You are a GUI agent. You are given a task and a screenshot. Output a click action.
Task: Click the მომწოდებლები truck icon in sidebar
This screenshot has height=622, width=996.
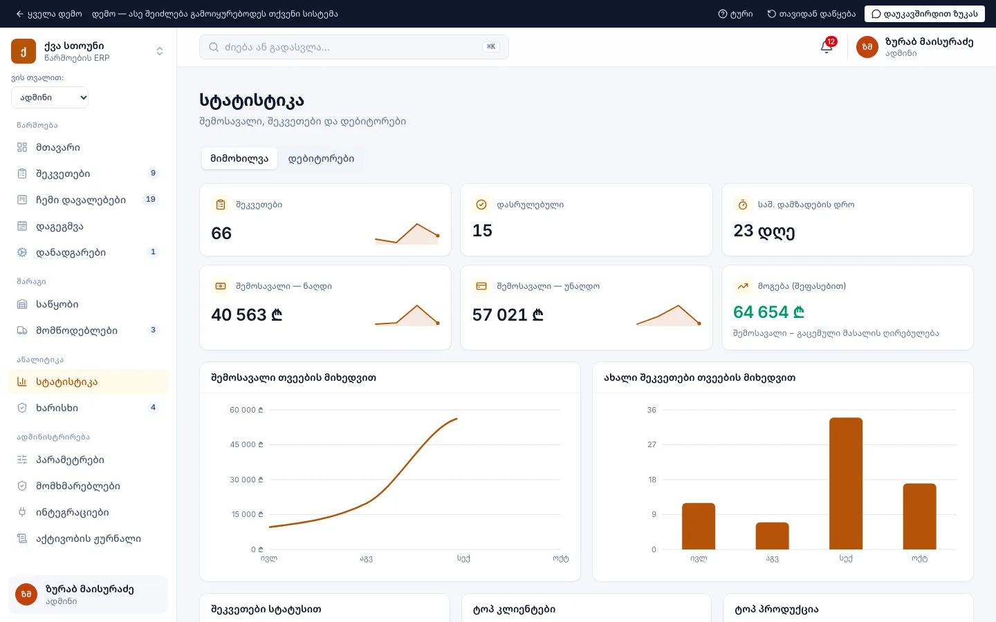click(22, 330)
